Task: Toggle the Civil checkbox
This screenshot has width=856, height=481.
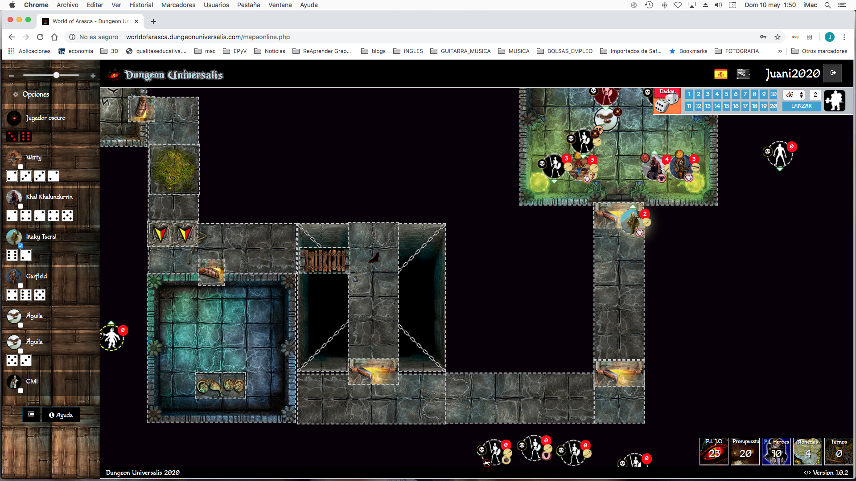Action: click(x=20, y=391)
